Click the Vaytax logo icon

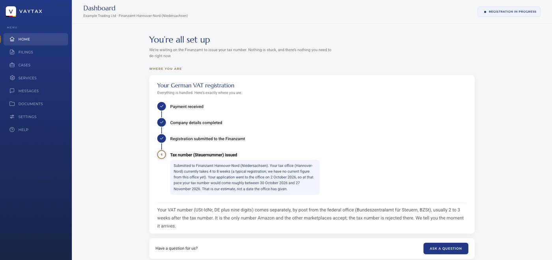11,11
